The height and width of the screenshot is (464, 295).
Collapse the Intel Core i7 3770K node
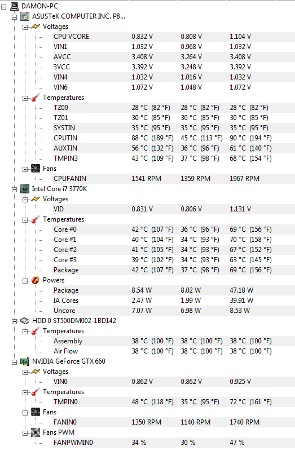(x=14, y=189)
